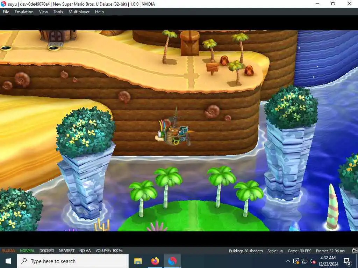This screenshot has width=358, height=268.
Task: Click the security alert tray icon
Action: (296, 261)
